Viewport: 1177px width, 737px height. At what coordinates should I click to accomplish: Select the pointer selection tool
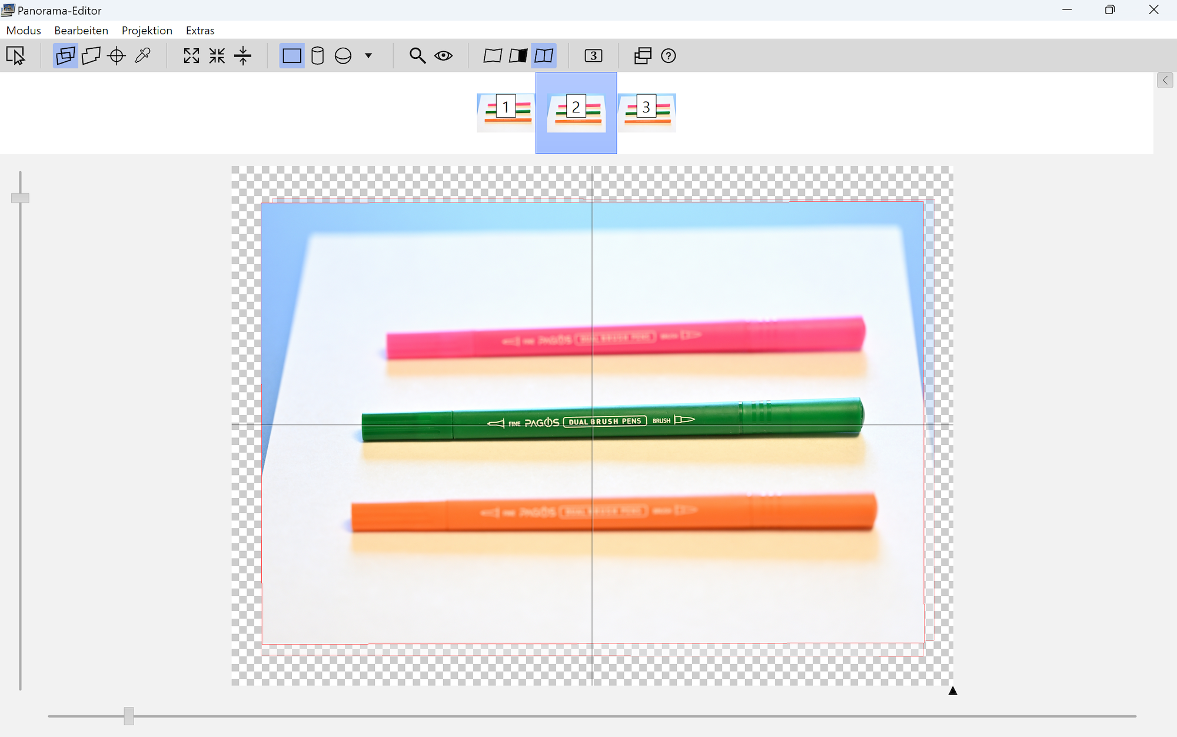16,56
